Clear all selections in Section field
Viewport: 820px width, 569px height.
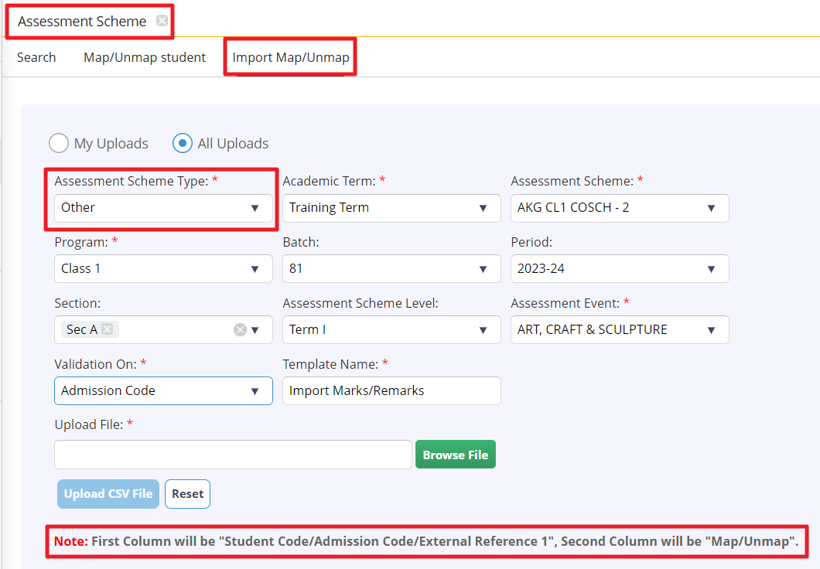(240, 330)
